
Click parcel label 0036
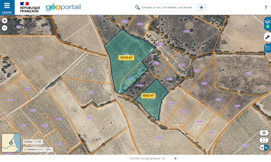(x=45, y=125)
